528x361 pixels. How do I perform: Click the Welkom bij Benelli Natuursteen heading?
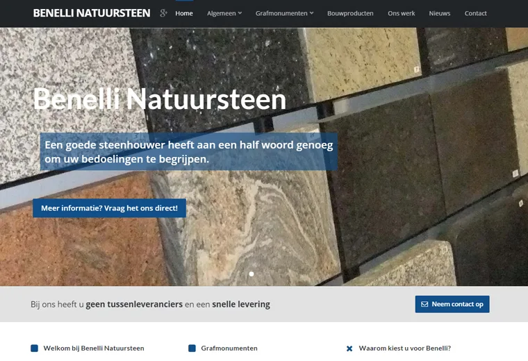tap(94, 349)
